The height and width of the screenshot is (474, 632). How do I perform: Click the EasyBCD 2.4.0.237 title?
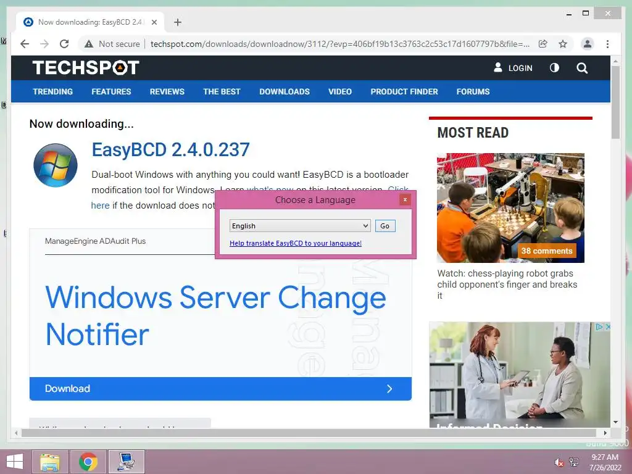tap(170, 150)
